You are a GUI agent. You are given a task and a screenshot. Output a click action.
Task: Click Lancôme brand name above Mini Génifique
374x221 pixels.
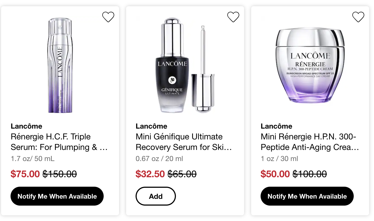152,126
